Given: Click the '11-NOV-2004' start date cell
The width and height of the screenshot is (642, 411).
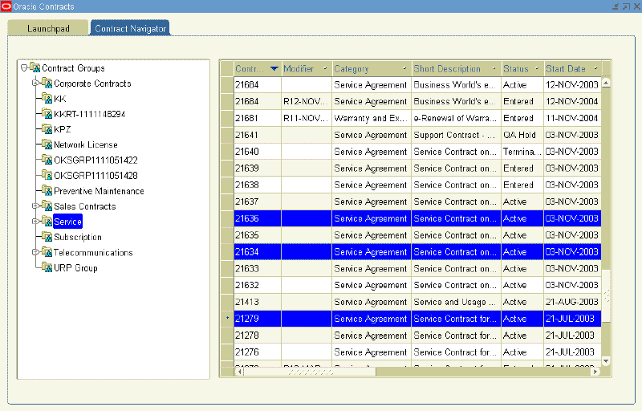Looking at the screenshot, I should click(573, 118).
